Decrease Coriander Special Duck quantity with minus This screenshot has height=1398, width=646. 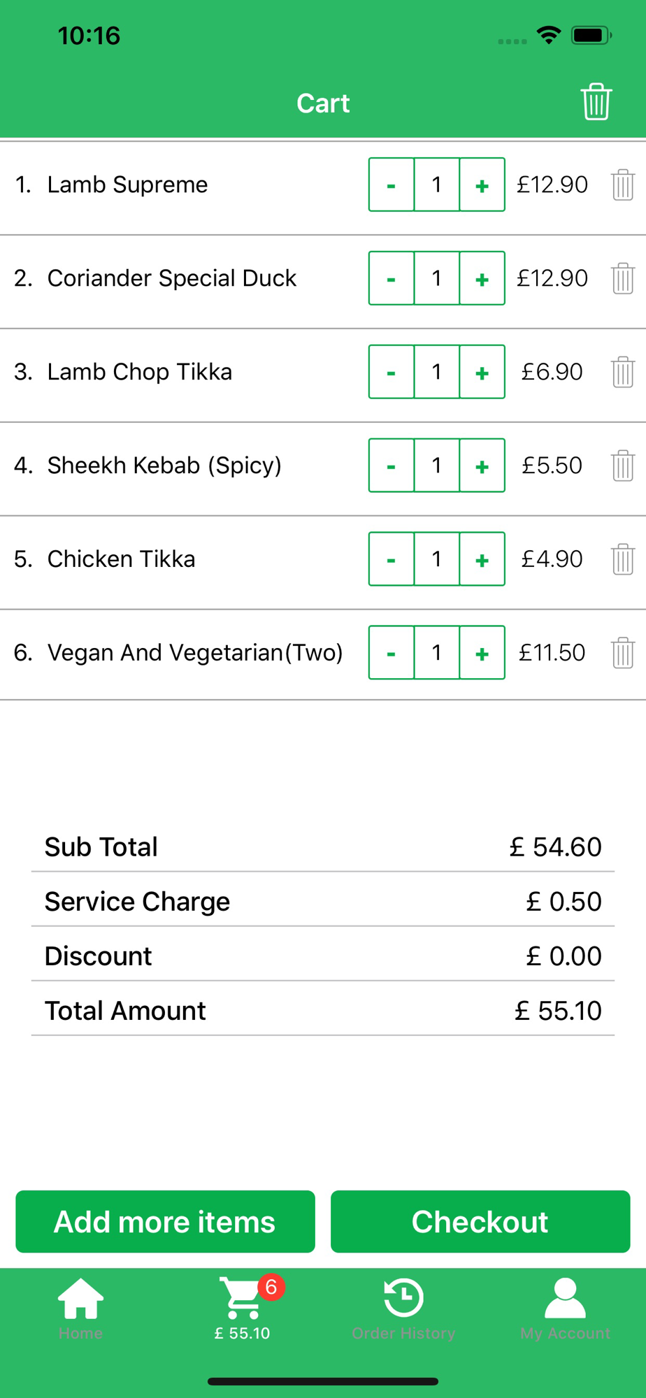coord(392,278)
